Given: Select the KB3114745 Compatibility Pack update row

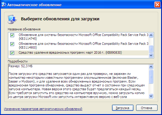Looking at the screenshot, I should coord(79,37).
